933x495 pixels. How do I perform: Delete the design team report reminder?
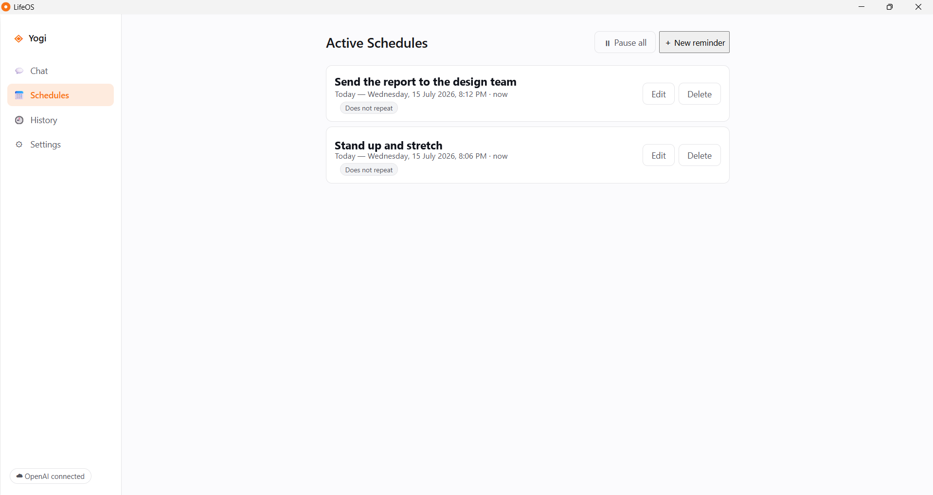coord(700,94)
